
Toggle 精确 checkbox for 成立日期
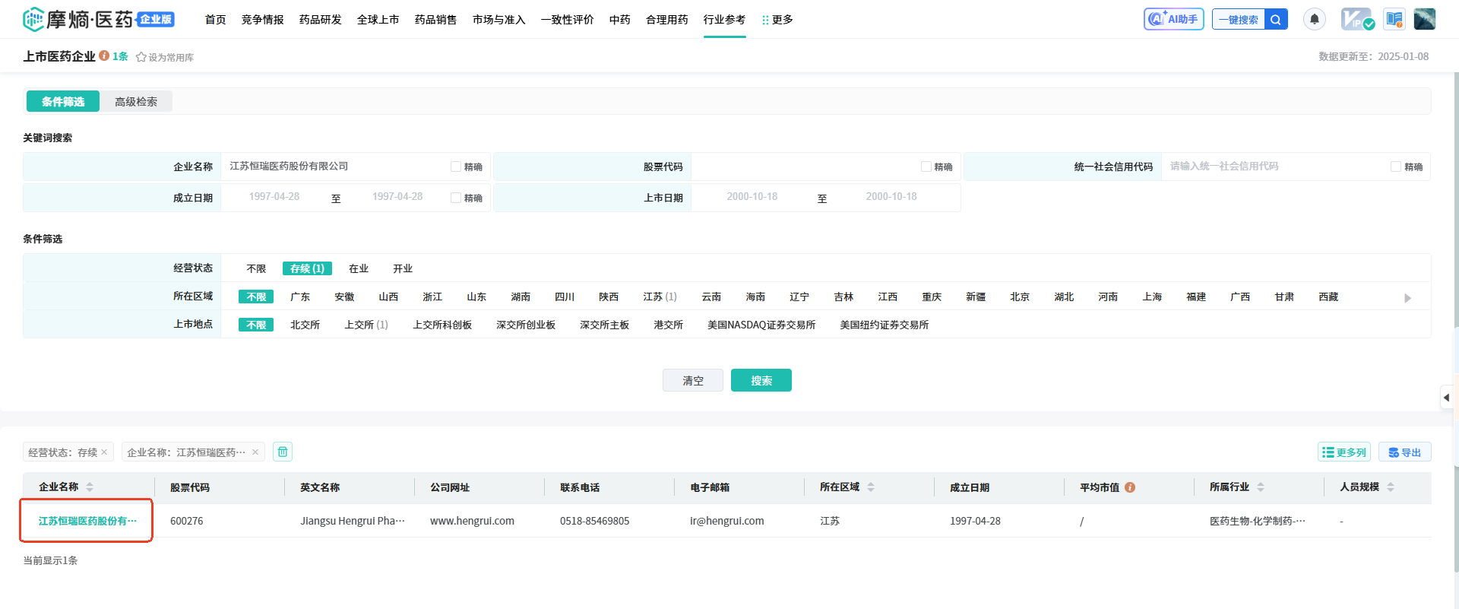coord(456,198)
